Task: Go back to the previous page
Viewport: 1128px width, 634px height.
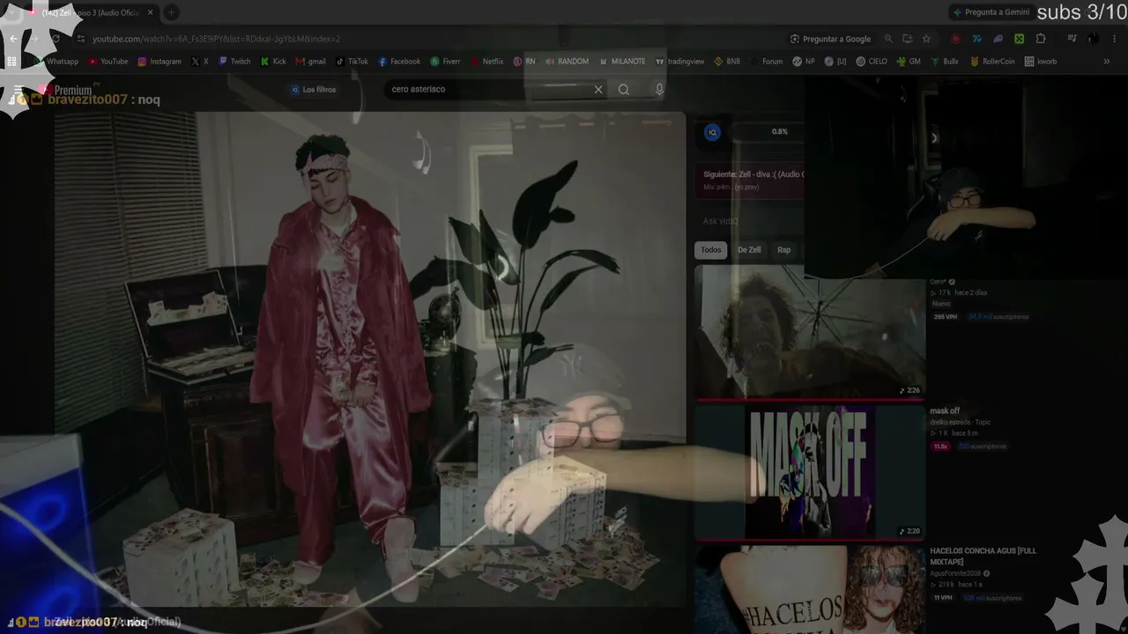Action: (x=13, y=39)
